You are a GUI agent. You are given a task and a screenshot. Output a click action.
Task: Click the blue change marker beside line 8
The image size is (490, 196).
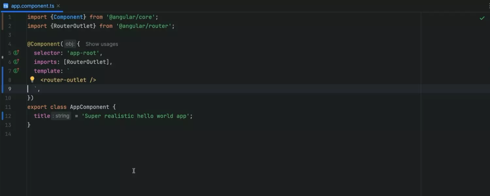2,80
